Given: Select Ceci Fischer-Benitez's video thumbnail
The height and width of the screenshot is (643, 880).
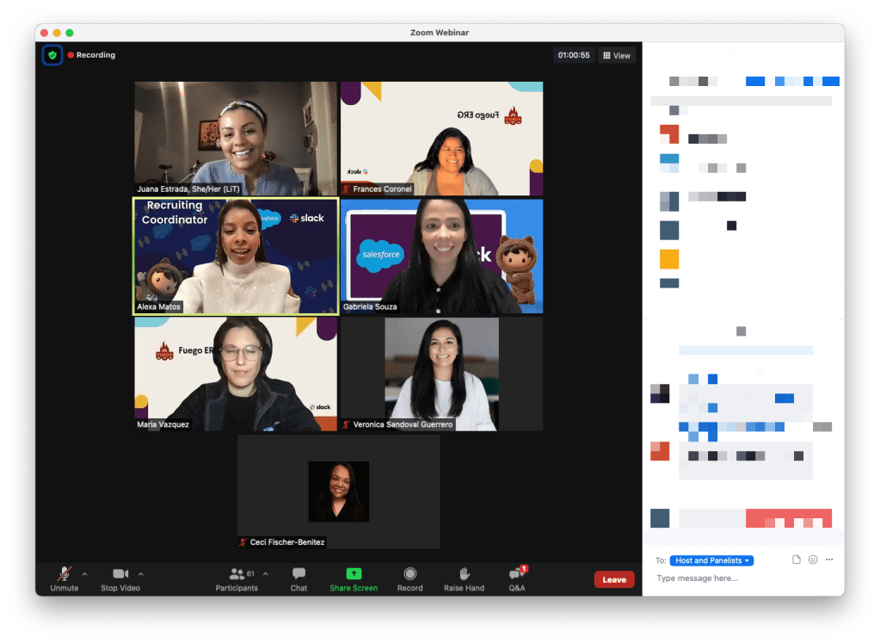Looking at the screenshot, I should pyautogui.click(x=338, y=492).
